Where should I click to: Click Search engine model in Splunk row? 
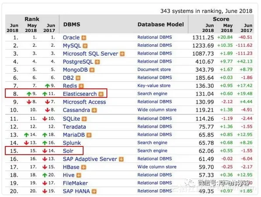point(152,143)
